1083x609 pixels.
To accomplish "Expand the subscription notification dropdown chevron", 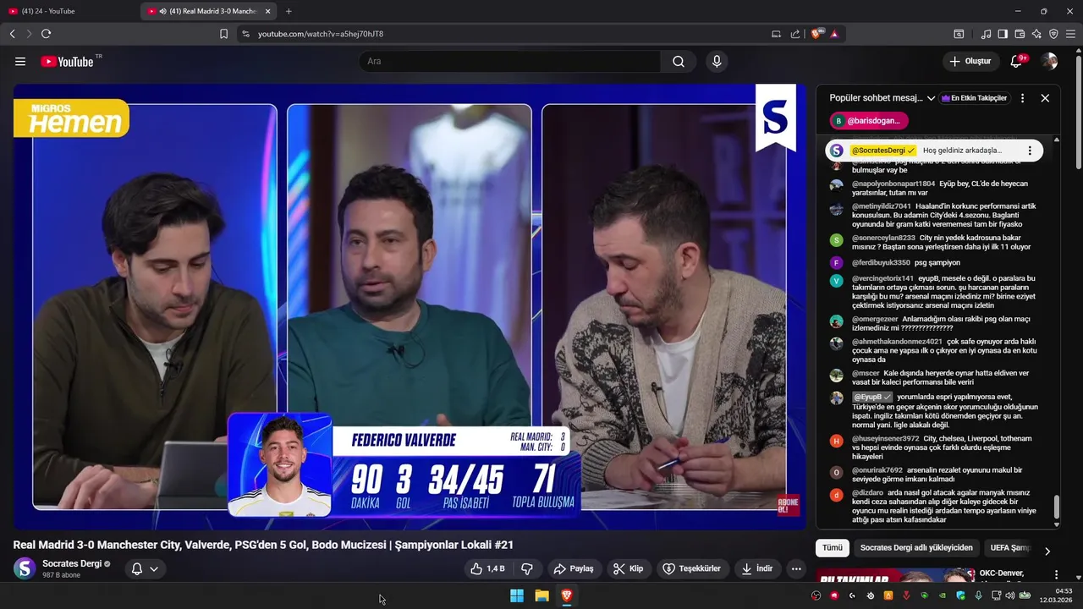I will pyautogui.click(x=154, y=568).
